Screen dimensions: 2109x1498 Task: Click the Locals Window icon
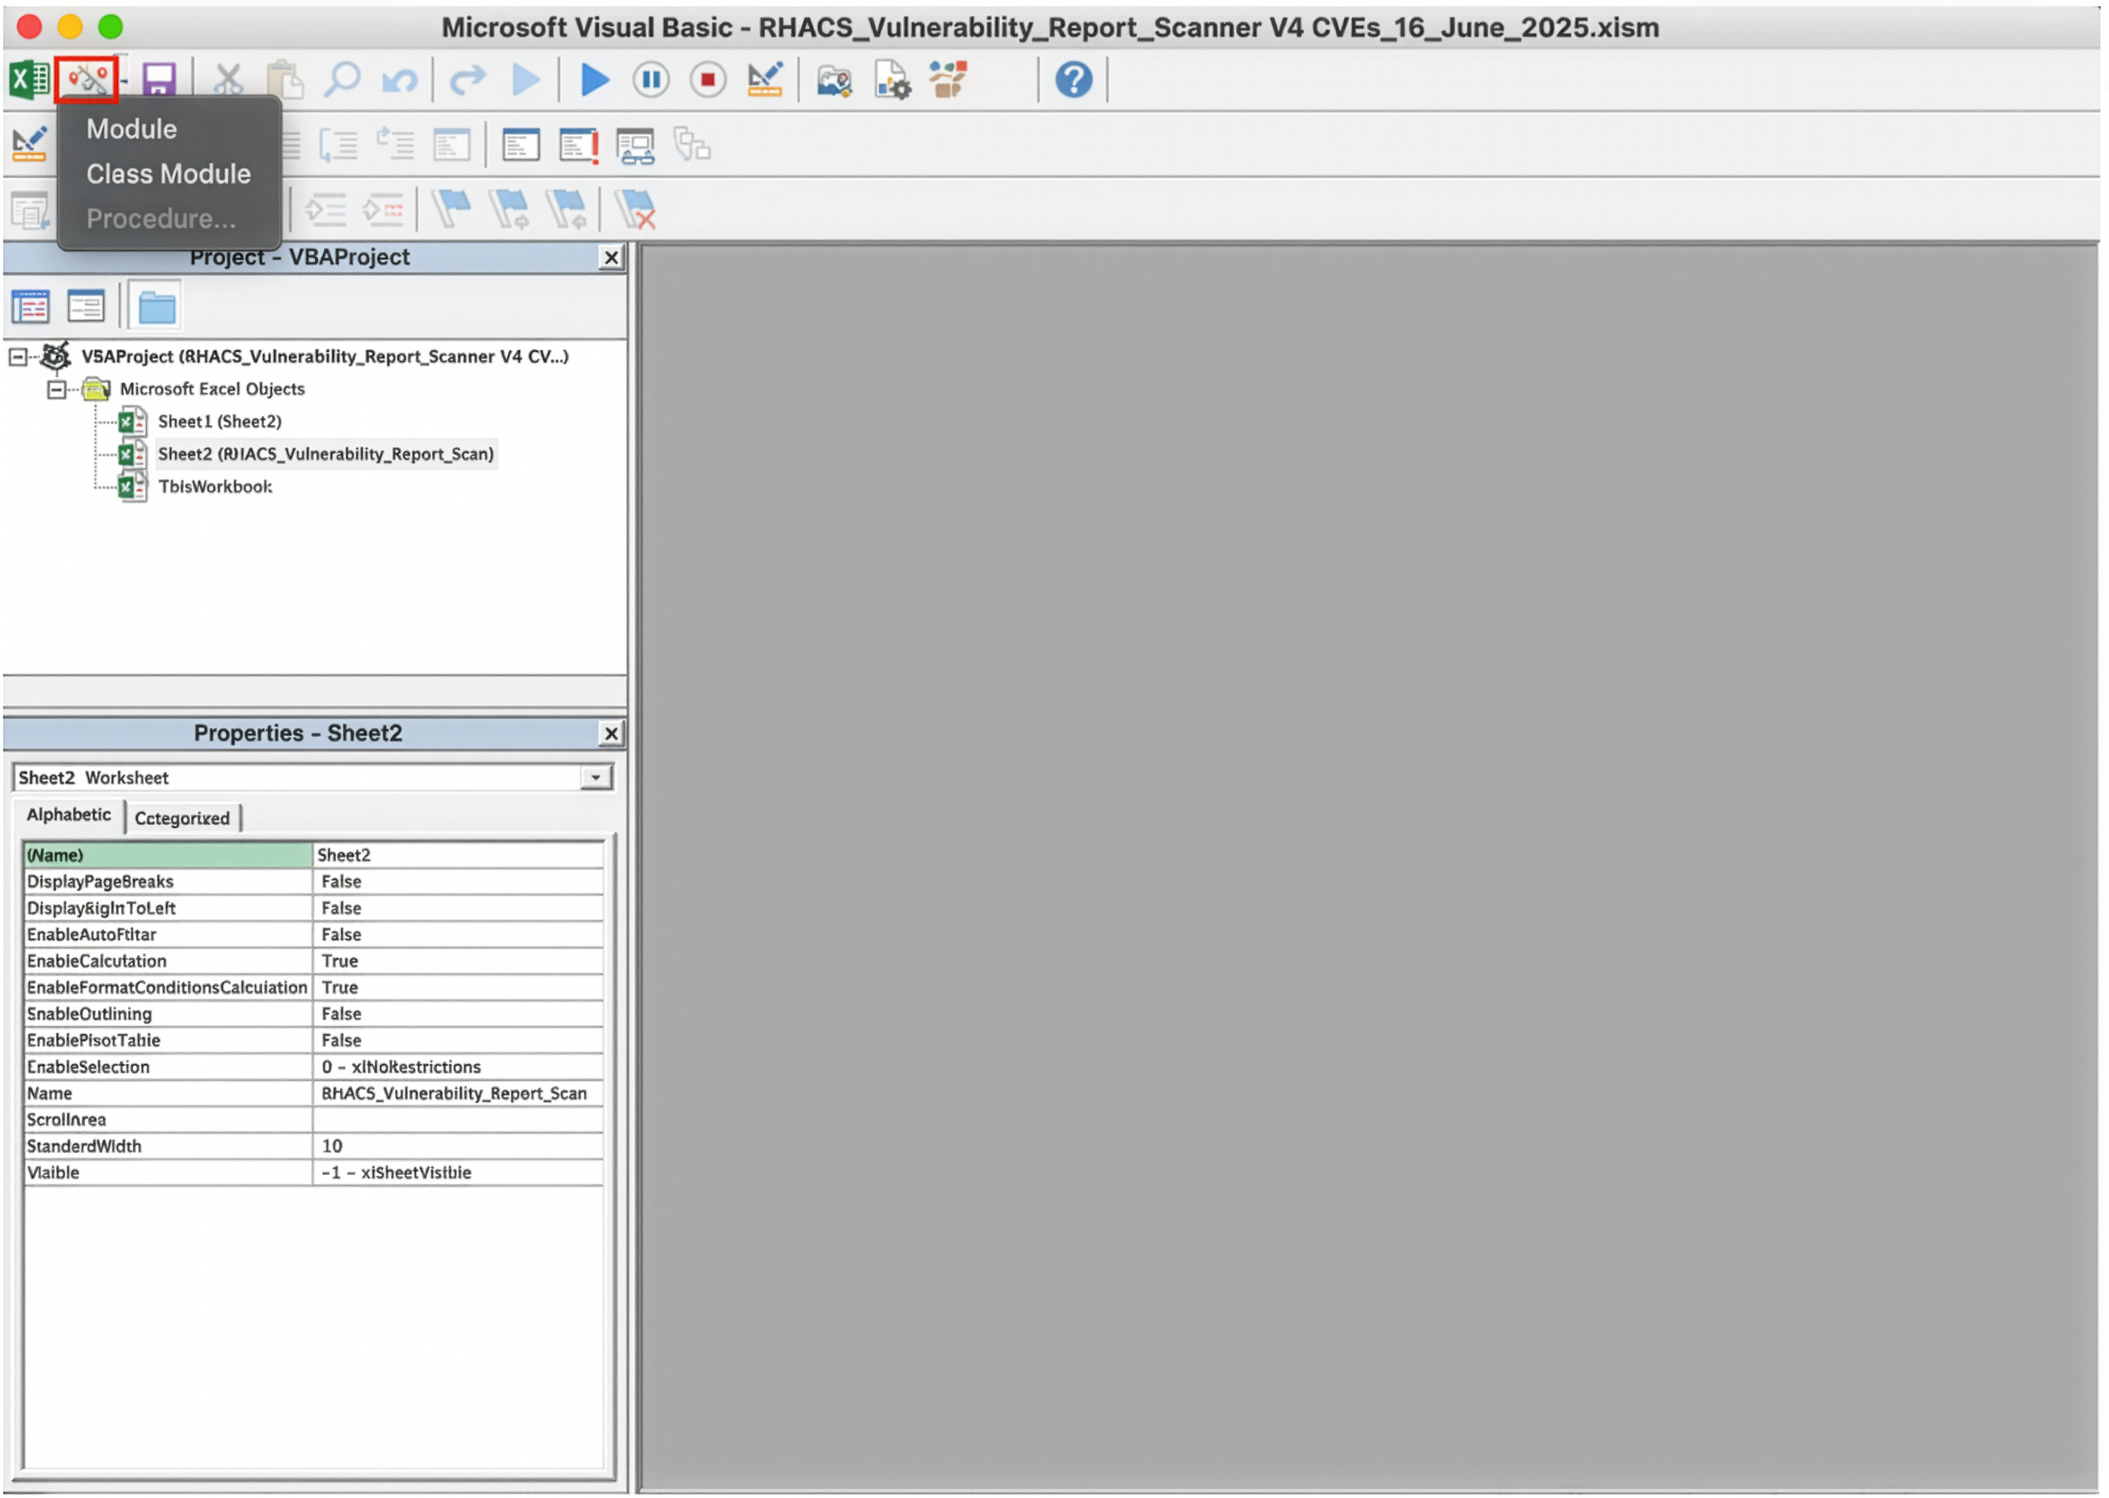(x=521, y=146)
